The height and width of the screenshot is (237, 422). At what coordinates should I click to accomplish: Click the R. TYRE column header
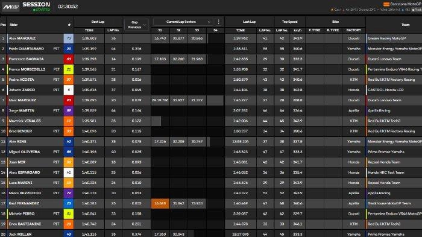333,30
